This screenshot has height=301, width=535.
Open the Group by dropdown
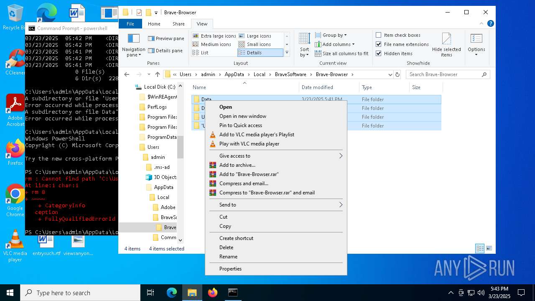coord(331,35)
